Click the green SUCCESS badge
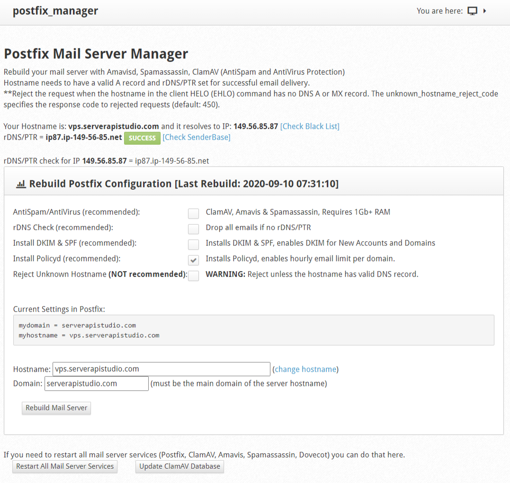Viewport: 510px width, 483px height. [142, 138]
